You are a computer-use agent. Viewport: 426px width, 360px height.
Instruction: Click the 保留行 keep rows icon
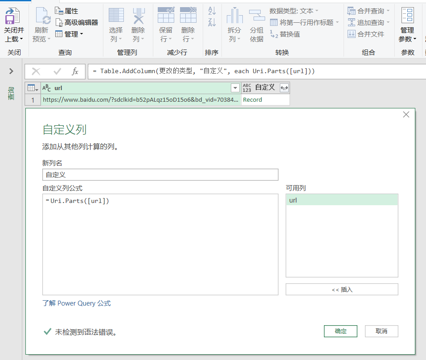[x=166, y=16]
